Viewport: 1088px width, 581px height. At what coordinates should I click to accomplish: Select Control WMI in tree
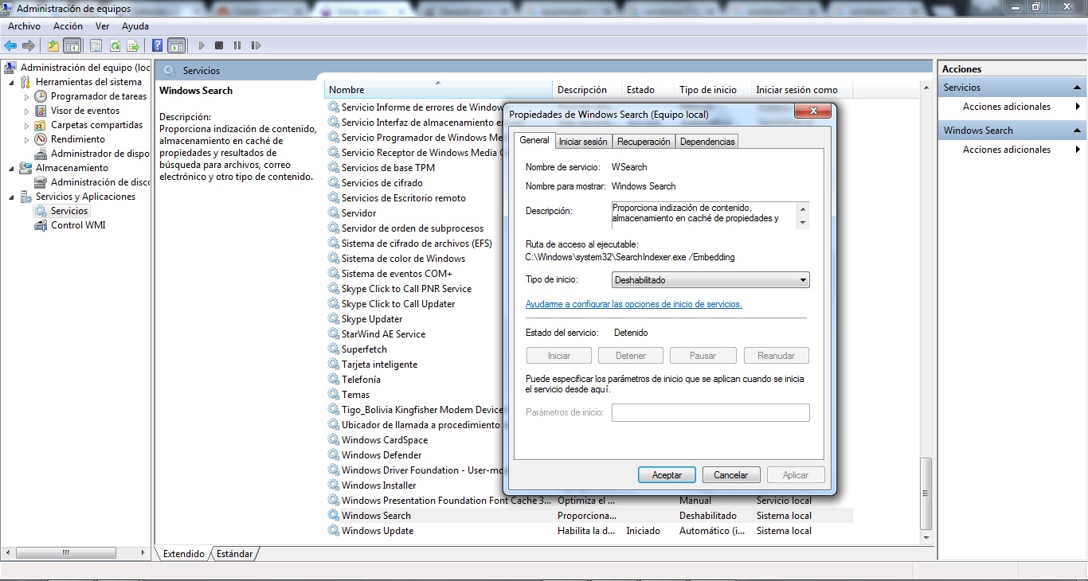coord(78,225)
